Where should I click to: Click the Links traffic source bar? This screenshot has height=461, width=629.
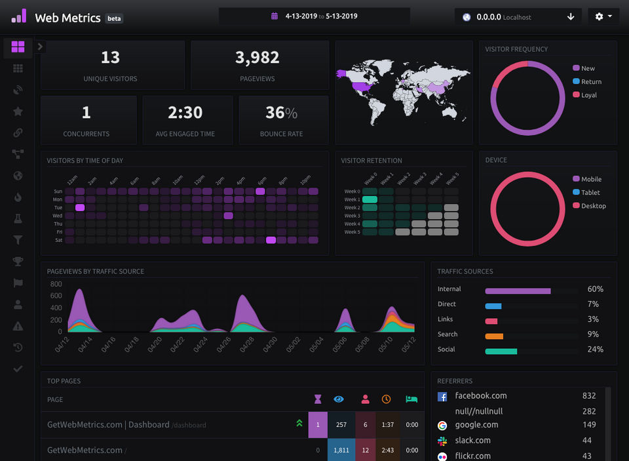pyautogui.click(x=491, y=321)
